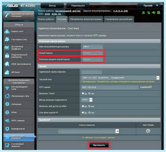
Task: Open the Русский language dropdown
Action: (x=149, y=6)
